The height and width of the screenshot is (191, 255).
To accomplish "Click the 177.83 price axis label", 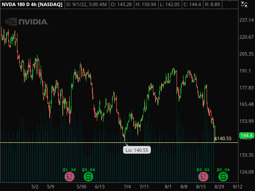I will 246,88.
